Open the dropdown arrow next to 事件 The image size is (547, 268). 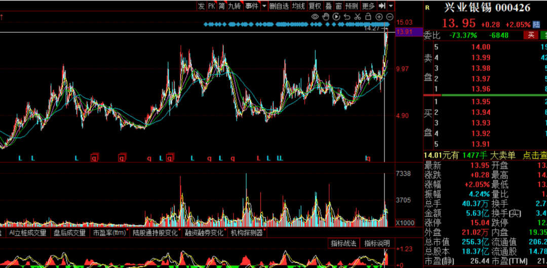264,6
